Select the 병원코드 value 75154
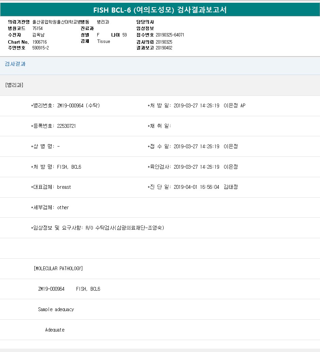This screenshot has width=320, height=352. (37, 28)
